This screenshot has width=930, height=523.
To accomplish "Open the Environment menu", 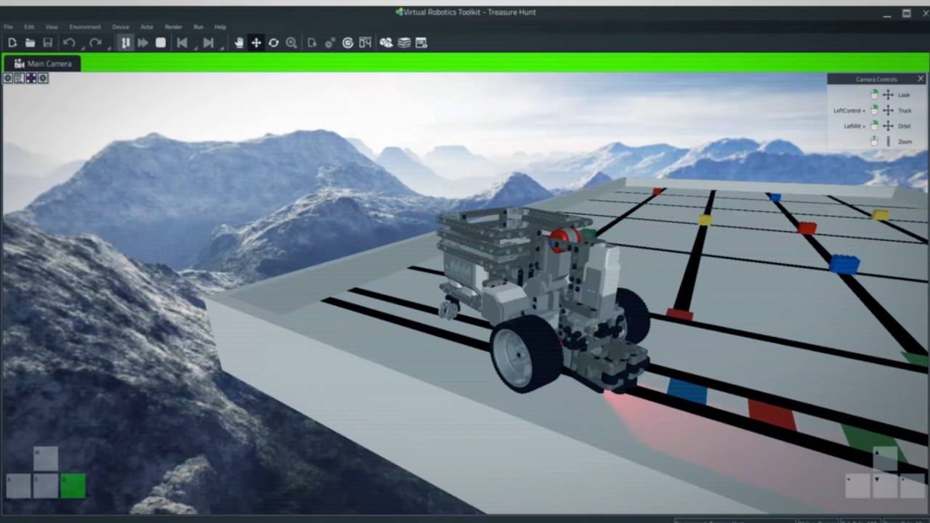I will [x=85, y=27].
